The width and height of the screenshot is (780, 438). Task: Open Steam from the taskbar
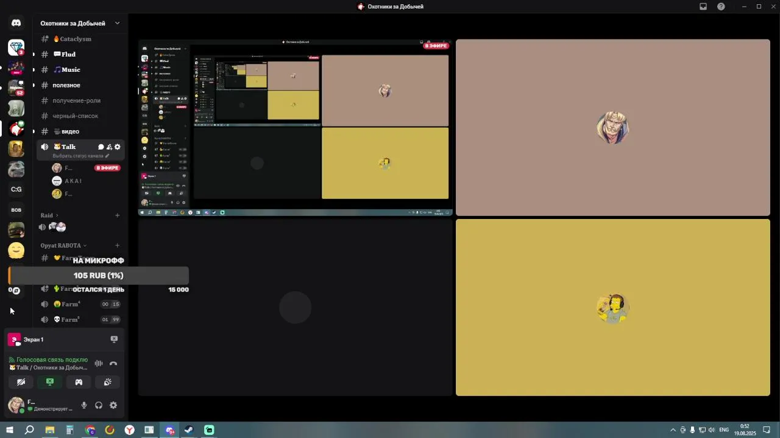[x=189, y=430]
